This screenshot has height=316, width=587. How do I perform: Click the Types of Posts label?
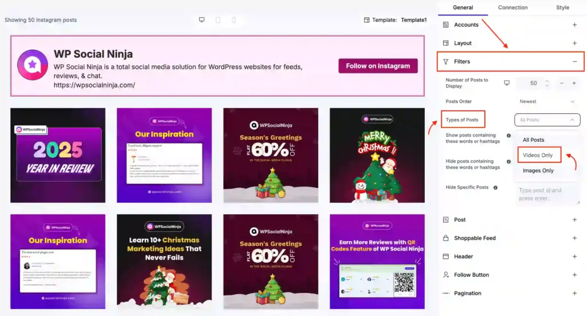pyautogui.click(x=462, y=120)
